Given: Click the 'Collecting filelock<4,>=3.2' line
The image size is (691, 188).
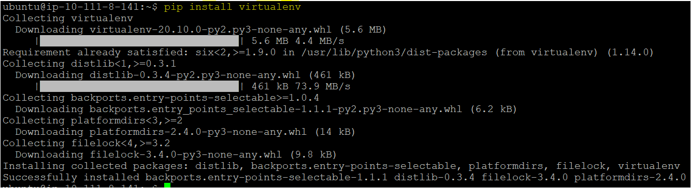Looking at the screenshot, I should pos(86,143).
